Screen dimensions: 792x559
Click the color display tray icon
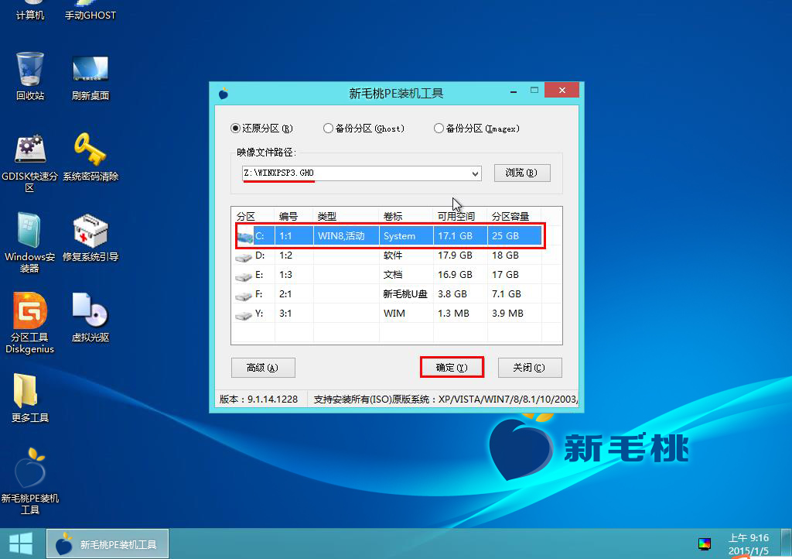(x=704, y=544)
